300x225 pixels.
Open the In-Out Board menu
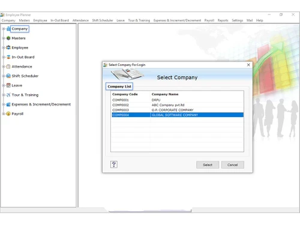60,20
